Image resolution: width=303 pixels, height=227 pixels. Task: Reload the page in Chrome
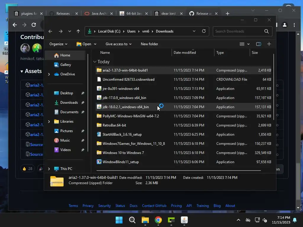(x=34, y=25)
